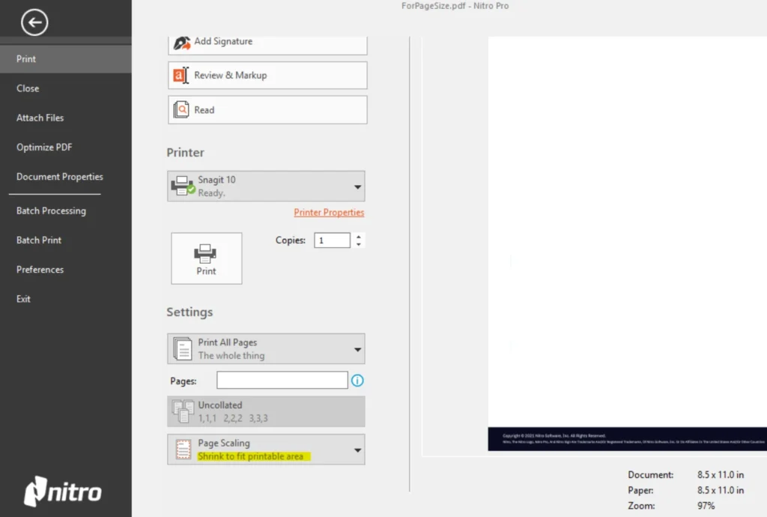
Task: Click 'Shrink to fit printable area' text
Action: point(250,456)
